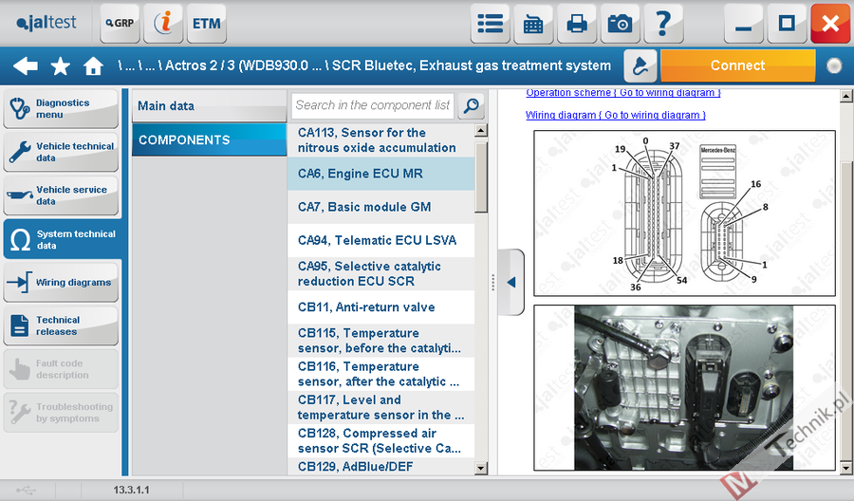The width and height of the screenshot is (854, 501).
Task: Click the printer icon
Action: click(577, 24)
